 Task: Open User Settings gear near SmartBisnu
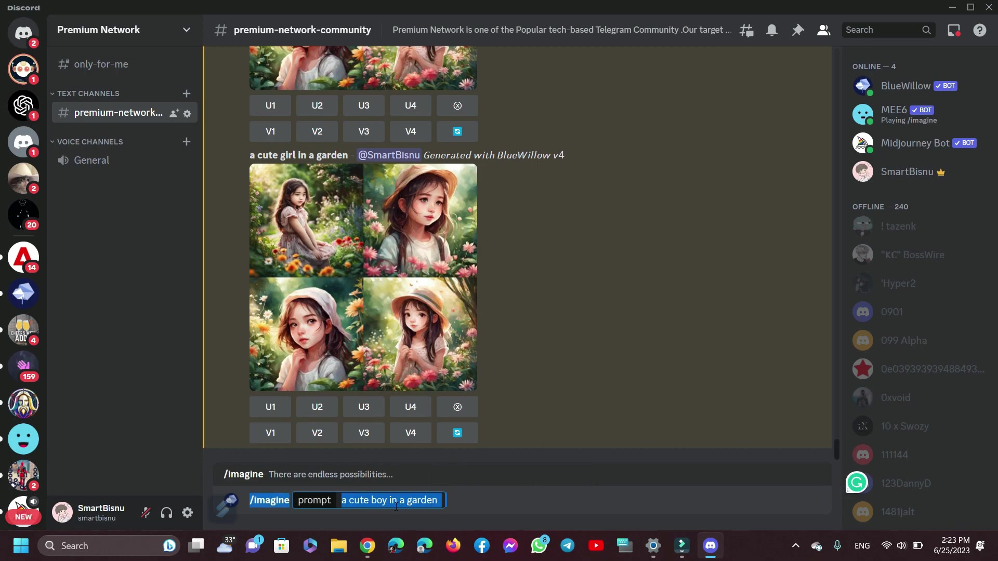point(188,513)
